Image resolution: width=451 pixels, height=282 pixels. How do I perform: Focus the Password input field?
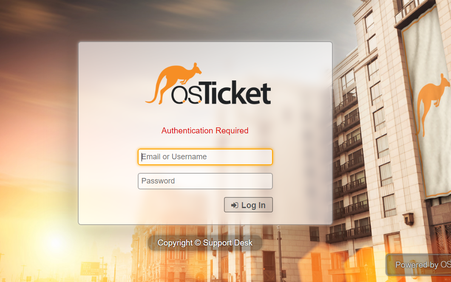(205, 181)
